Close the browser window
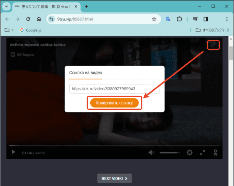This screenshot has width=234, height=186. pos(227,6)
